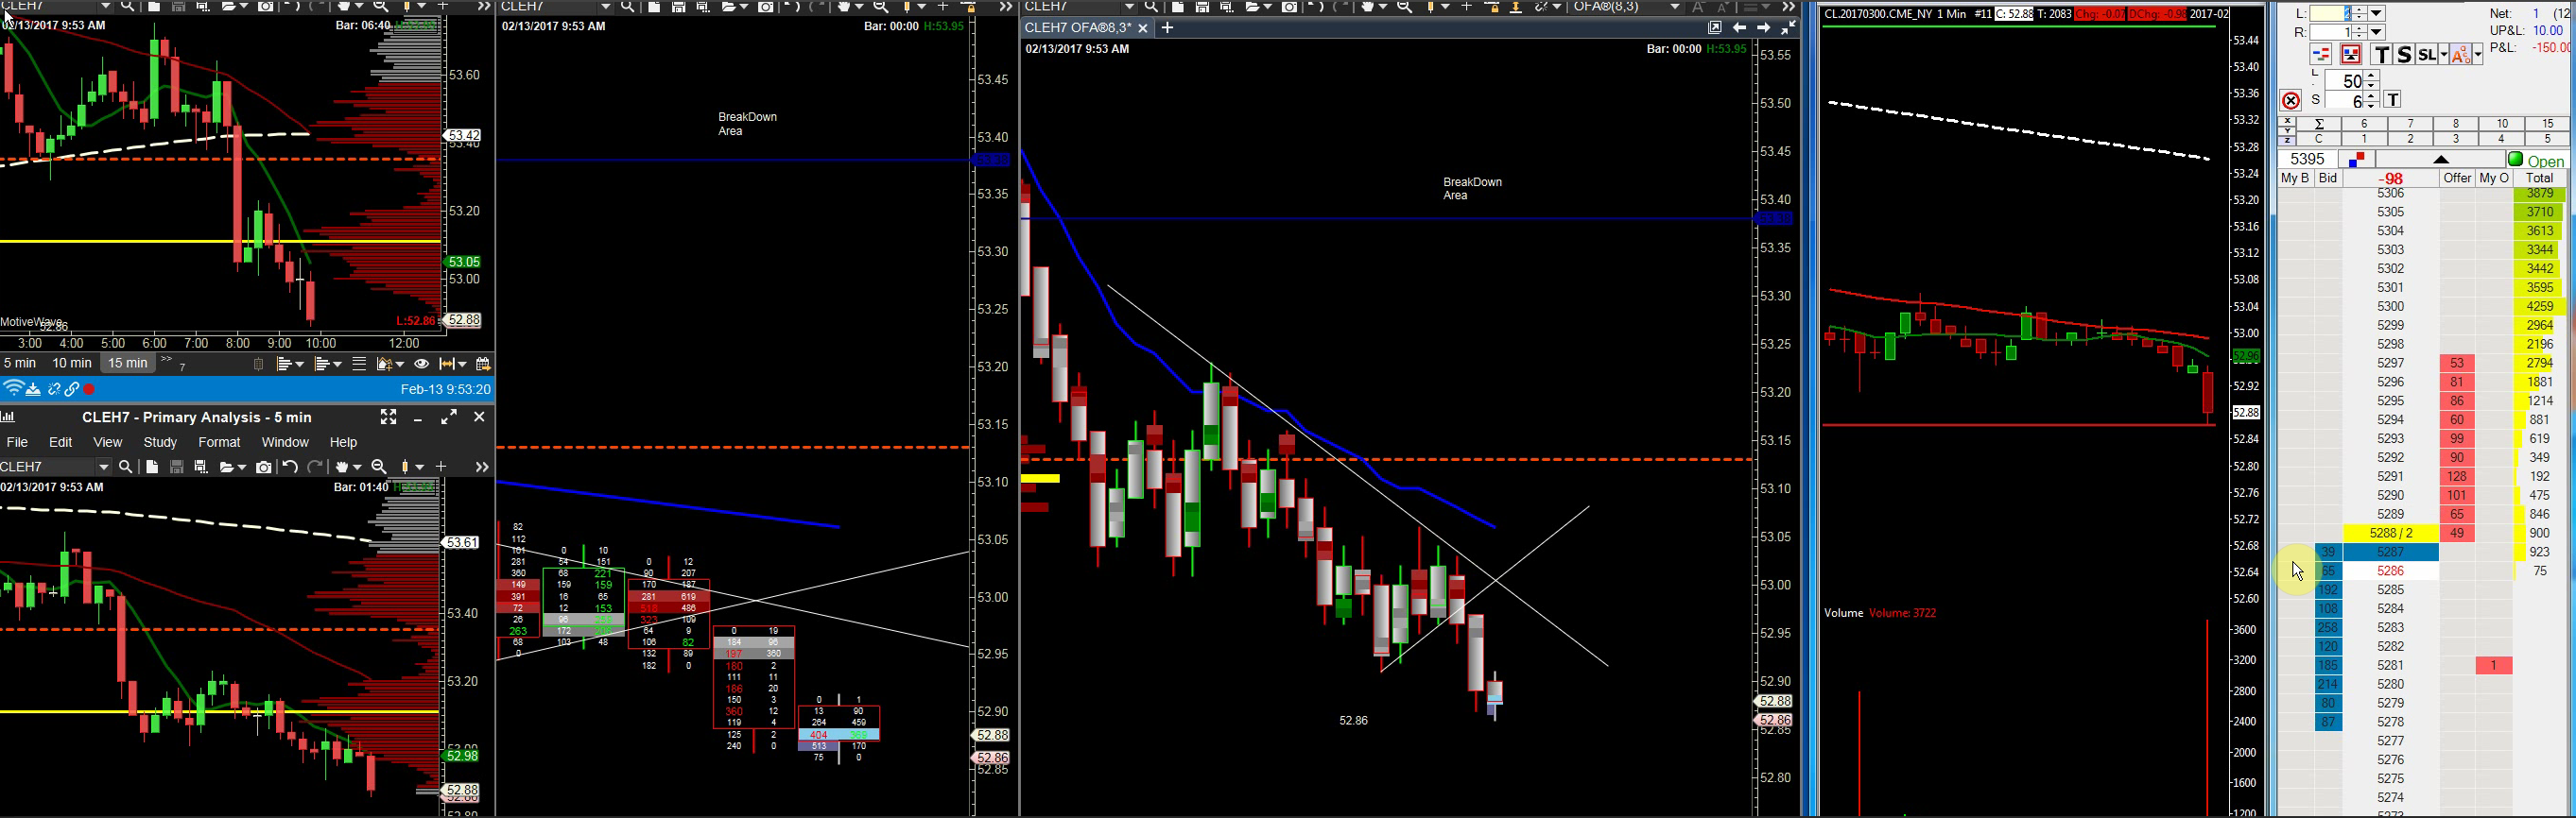Image resolution: width=2576 pixels, height=818 pixels.
Task: Open the Format menu
Action: (219, 441)
